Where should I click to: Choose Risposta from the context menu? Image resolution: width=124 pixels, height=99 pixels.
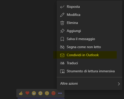(x=89, y=7)
